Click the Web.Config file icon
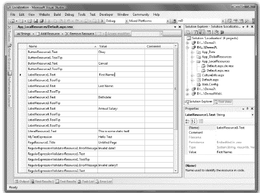 (x=199, y=84)
